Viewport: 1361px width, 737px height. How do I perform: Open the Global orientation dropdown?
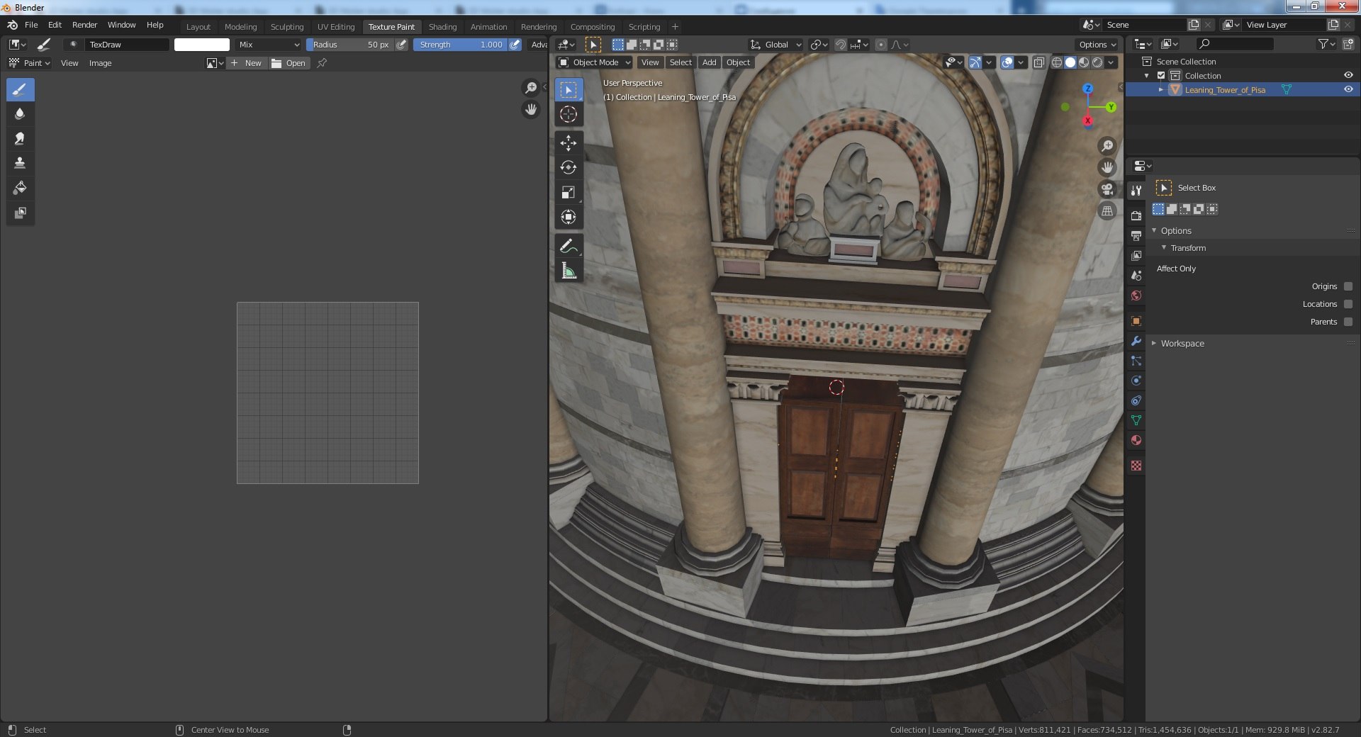(776, 45)
